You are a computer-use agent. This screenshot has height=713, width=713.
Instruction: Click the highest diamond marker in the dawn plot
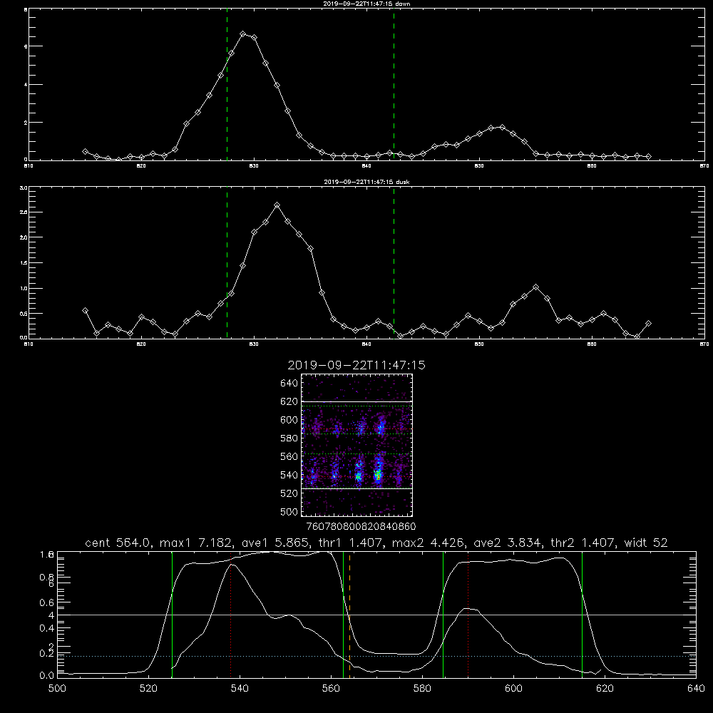click(x=243, y=34)
